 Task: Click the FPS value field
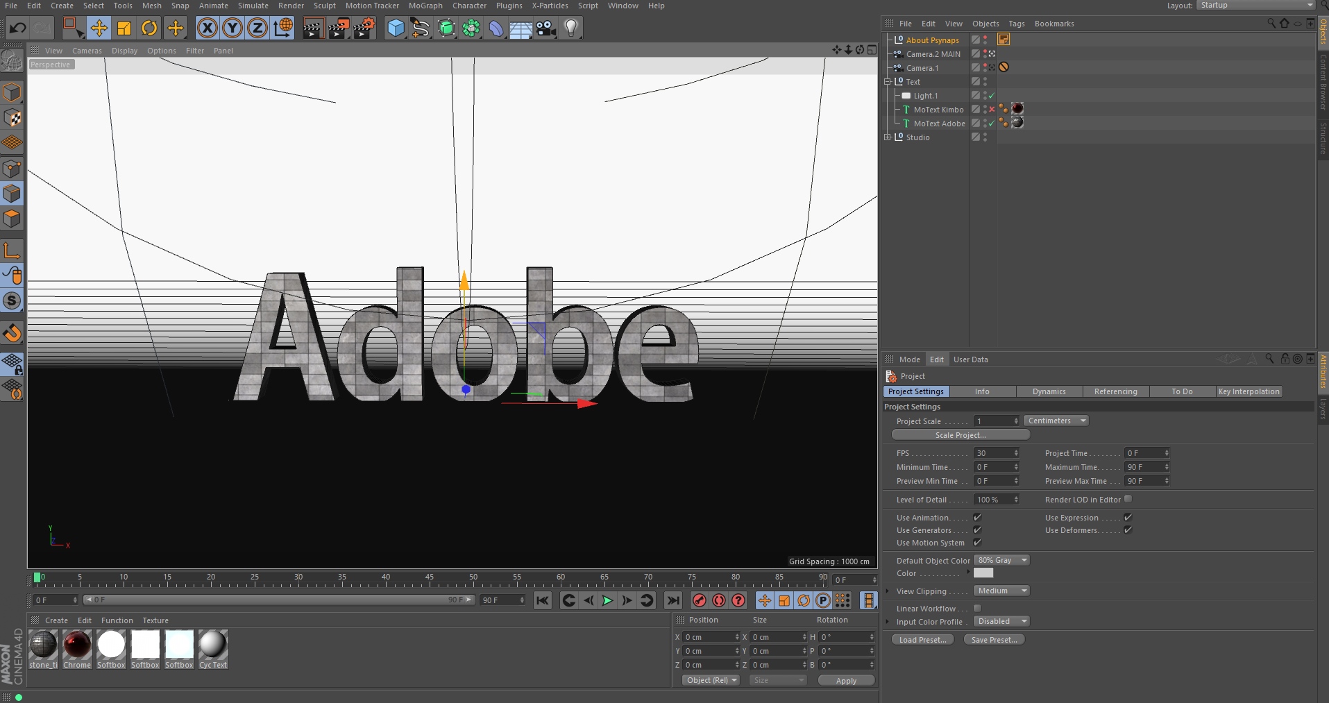[x=997, y=453]
